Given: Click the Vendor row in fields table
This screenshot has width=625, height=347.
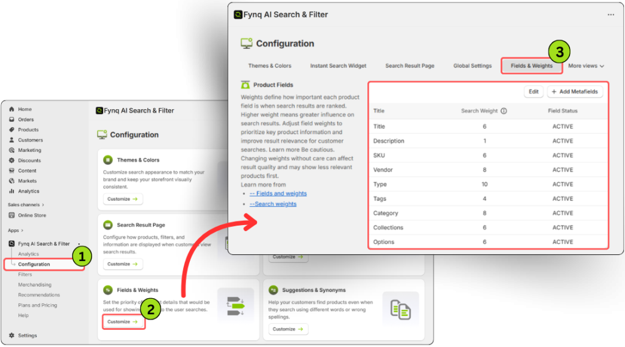Looking at the screenshot, I should click(489, 170).
